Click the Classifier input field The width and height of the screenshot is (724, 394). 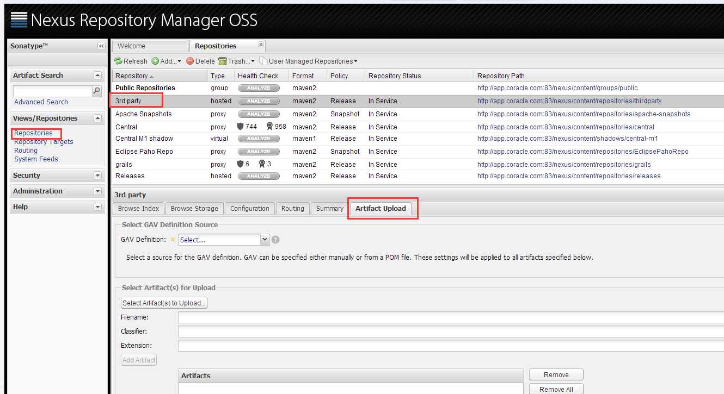click(x=451, y=332)
